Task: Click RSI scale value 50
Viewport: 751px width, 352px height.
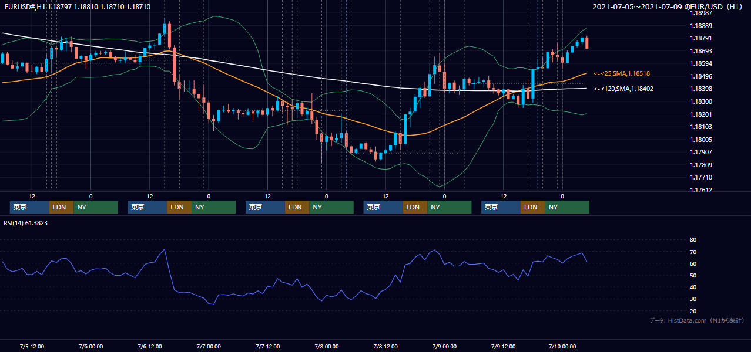Action: click(x=693, y=275)
